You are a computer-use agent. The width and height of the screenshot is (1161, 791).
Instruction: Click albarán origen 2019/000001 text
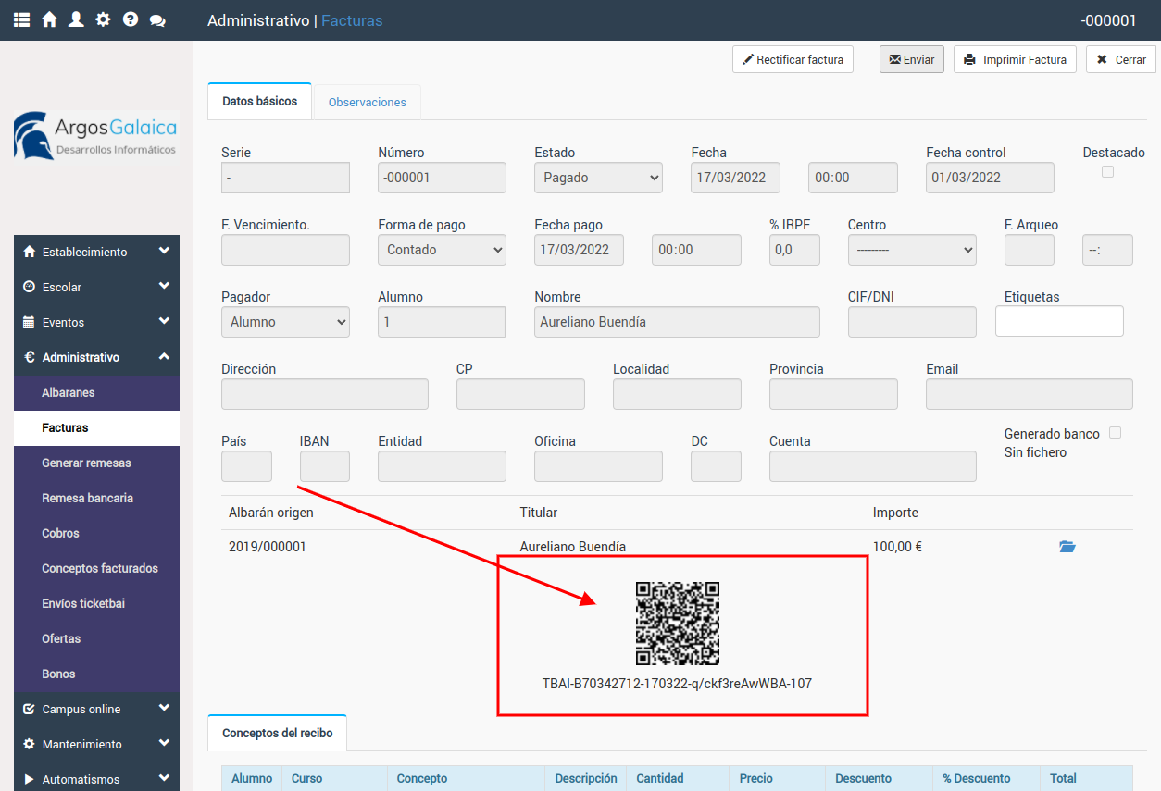click(x=268, y=547)
